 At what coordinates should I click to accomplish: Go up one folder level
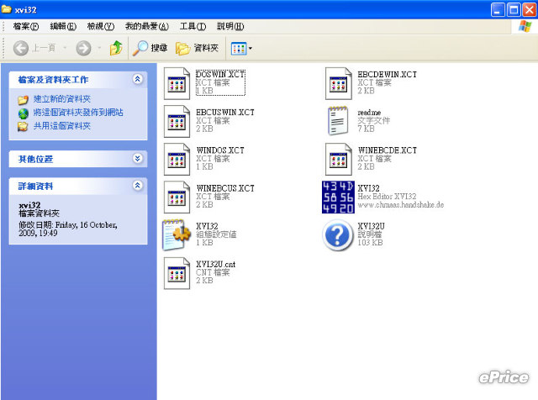click(x=116, y=48)
